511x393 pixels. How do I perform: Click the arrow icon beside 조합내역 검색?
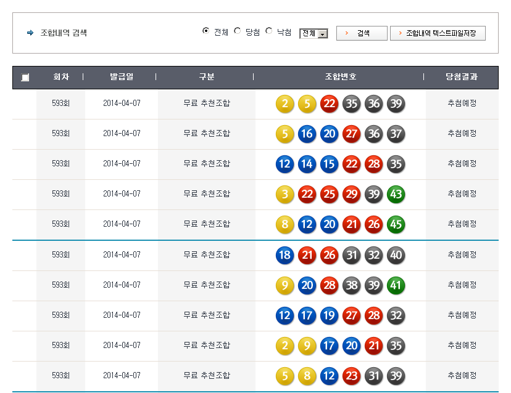pos(30,33)
